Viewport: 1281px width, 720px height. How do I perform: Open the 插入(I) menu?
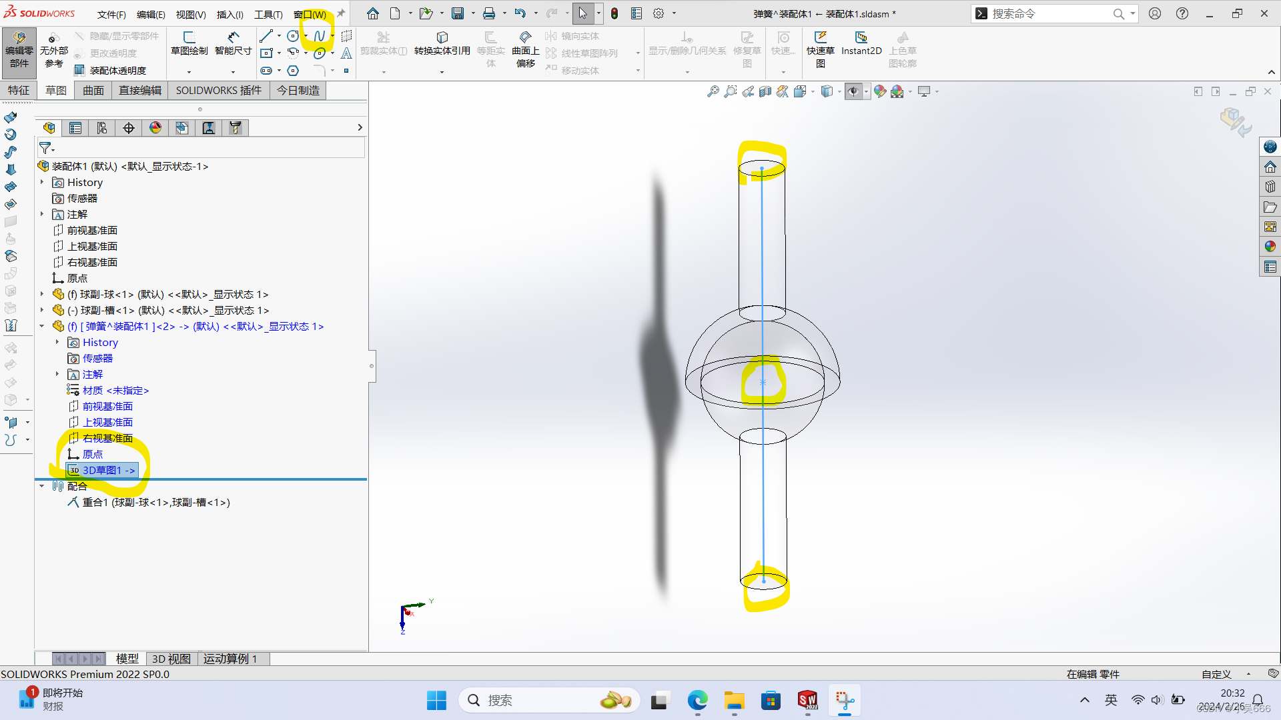(230, 14)
